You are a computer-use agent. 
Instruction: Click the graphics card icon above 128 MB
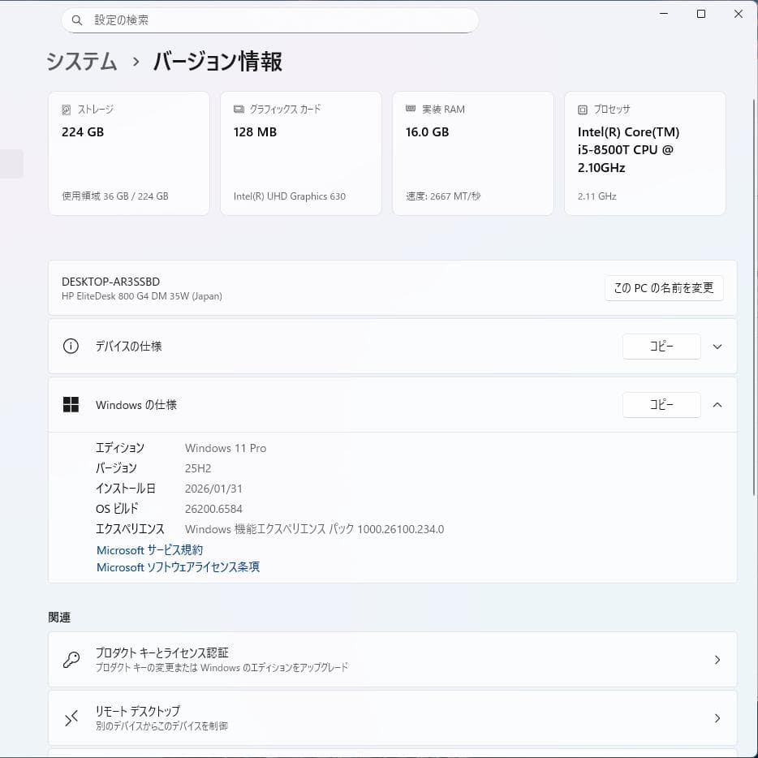click(x=239, y=109)
